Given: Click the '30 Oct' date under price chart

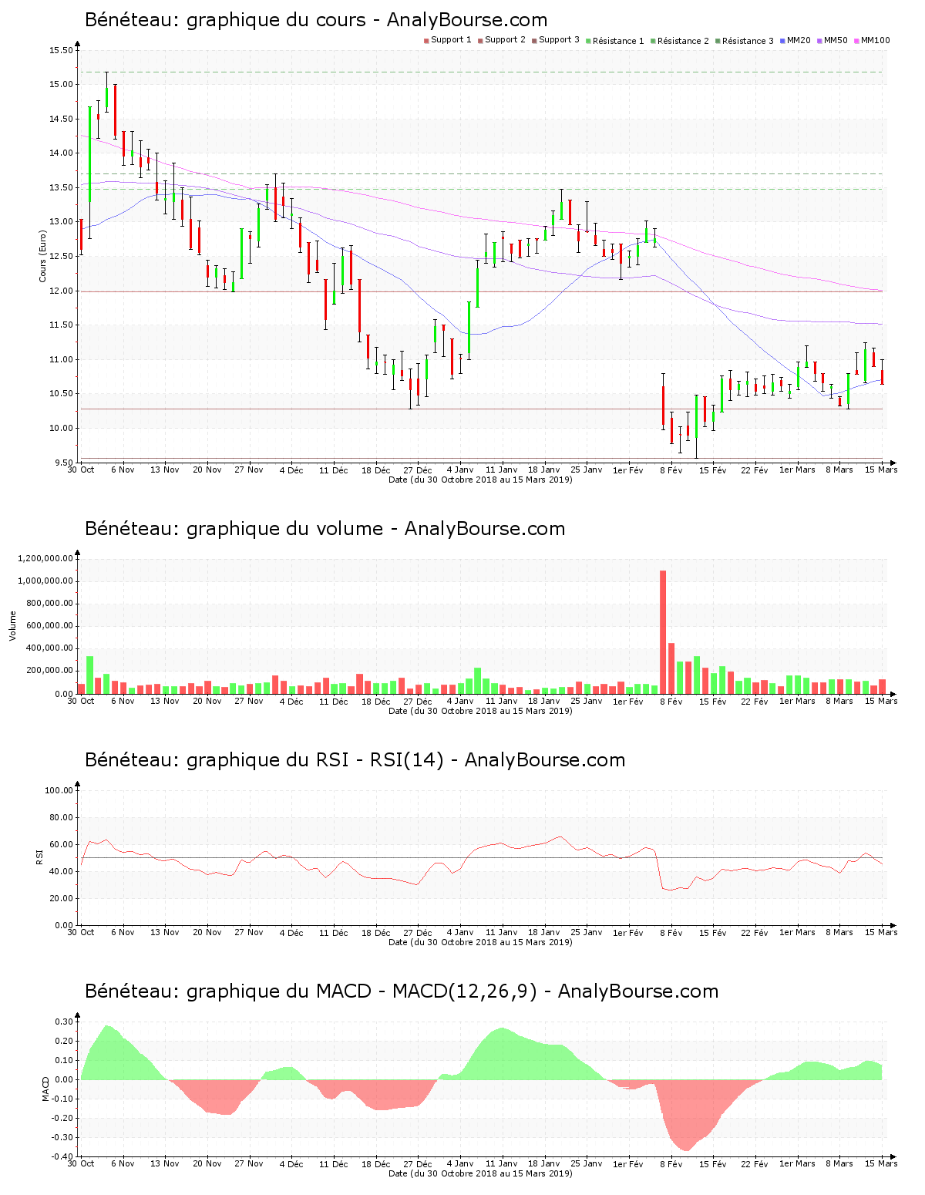Looking at the screenshot, I should point(81,470).
